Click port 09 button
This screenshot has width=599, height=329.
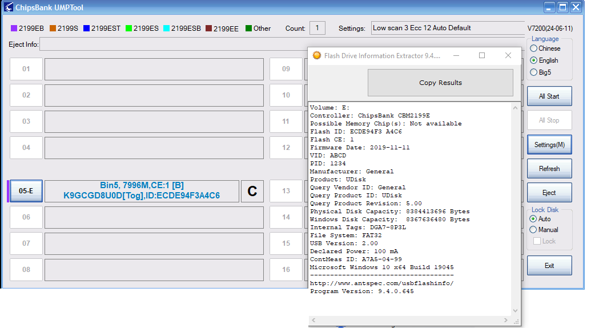(286, 69)
